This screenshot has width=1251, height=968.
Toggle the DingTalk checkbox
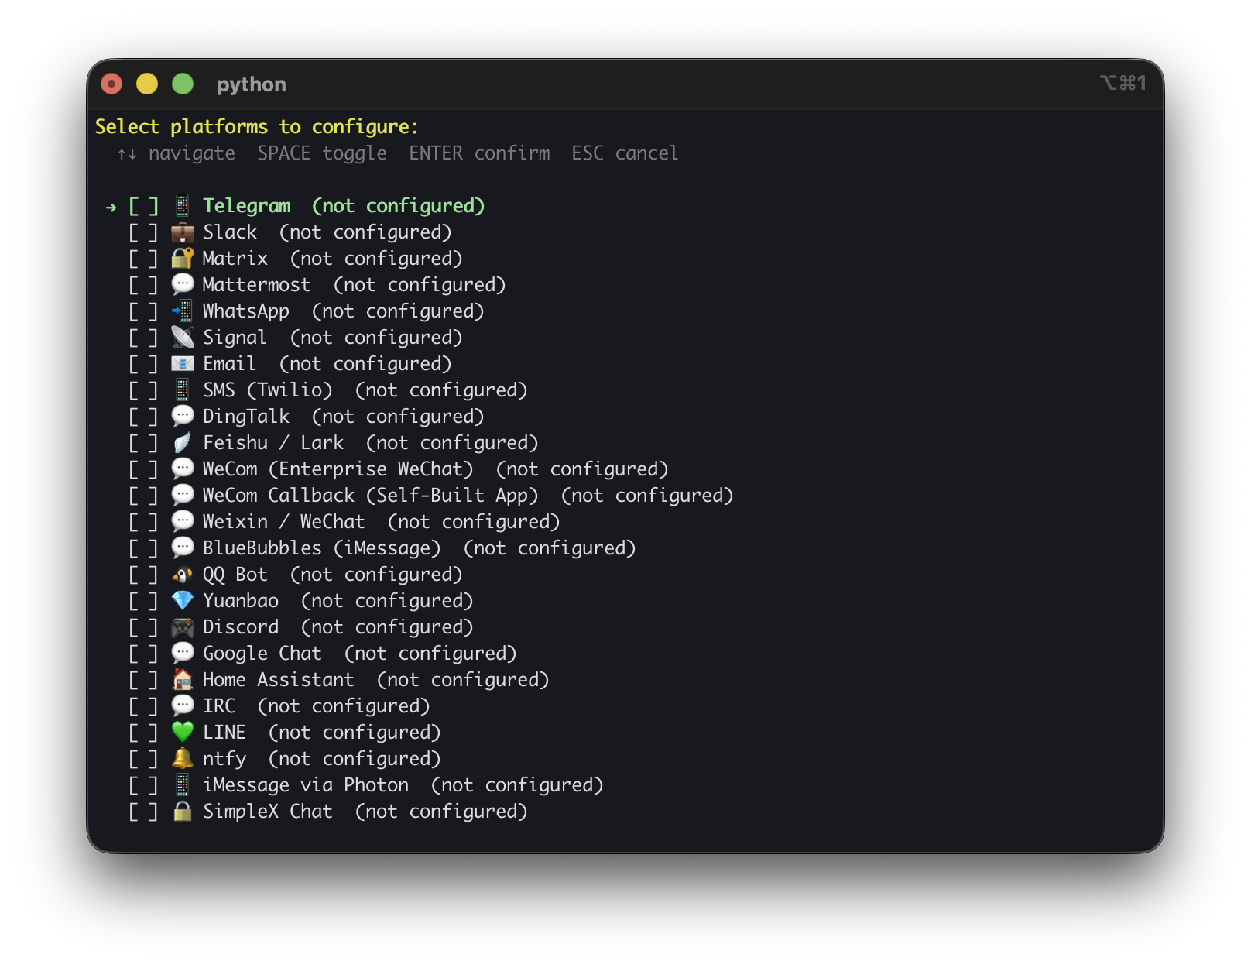(143, 417)
